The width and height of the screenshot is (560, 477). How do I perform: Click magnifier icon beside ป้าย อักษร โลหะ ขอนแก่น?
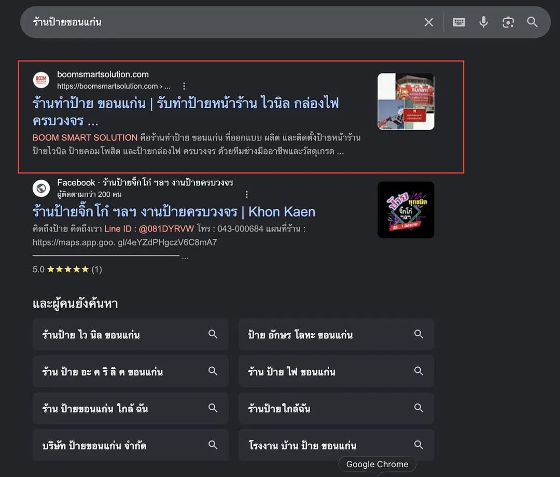coord(418,334)
